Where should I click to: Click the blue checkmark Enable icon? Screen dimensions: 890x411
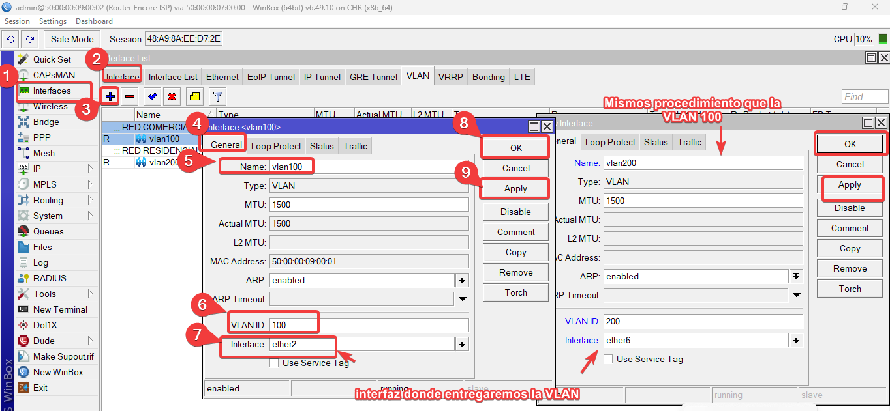point(152,97)
